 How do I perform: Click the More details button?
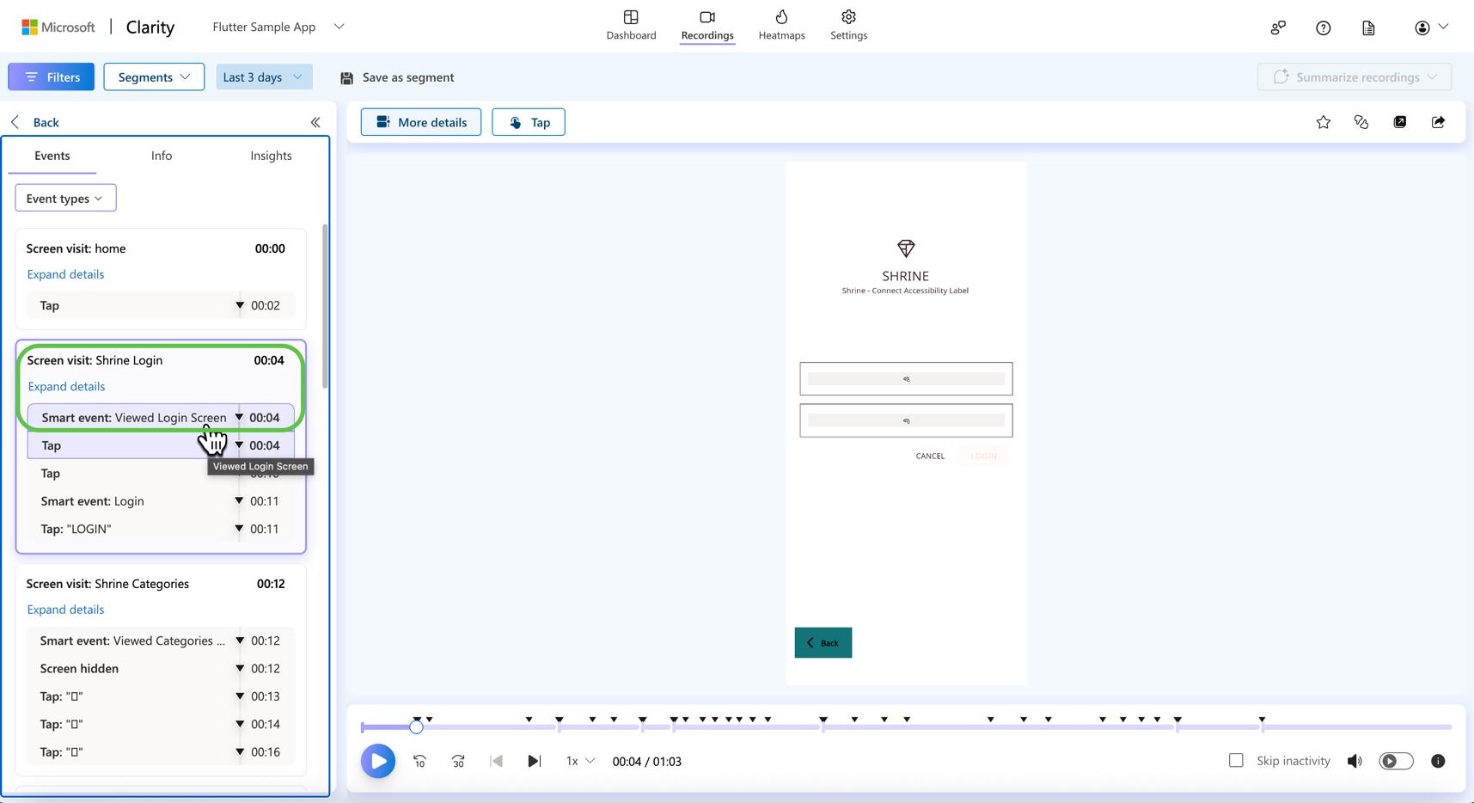tap(421, 122)
